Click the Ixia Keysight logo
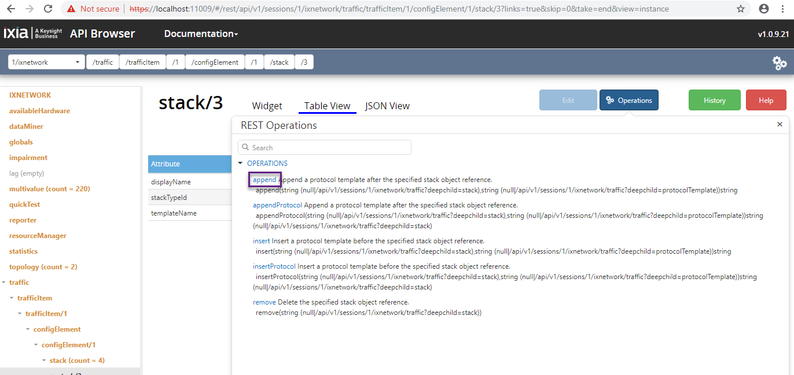Screen dimensions: 794x375 tap(31, 34)
